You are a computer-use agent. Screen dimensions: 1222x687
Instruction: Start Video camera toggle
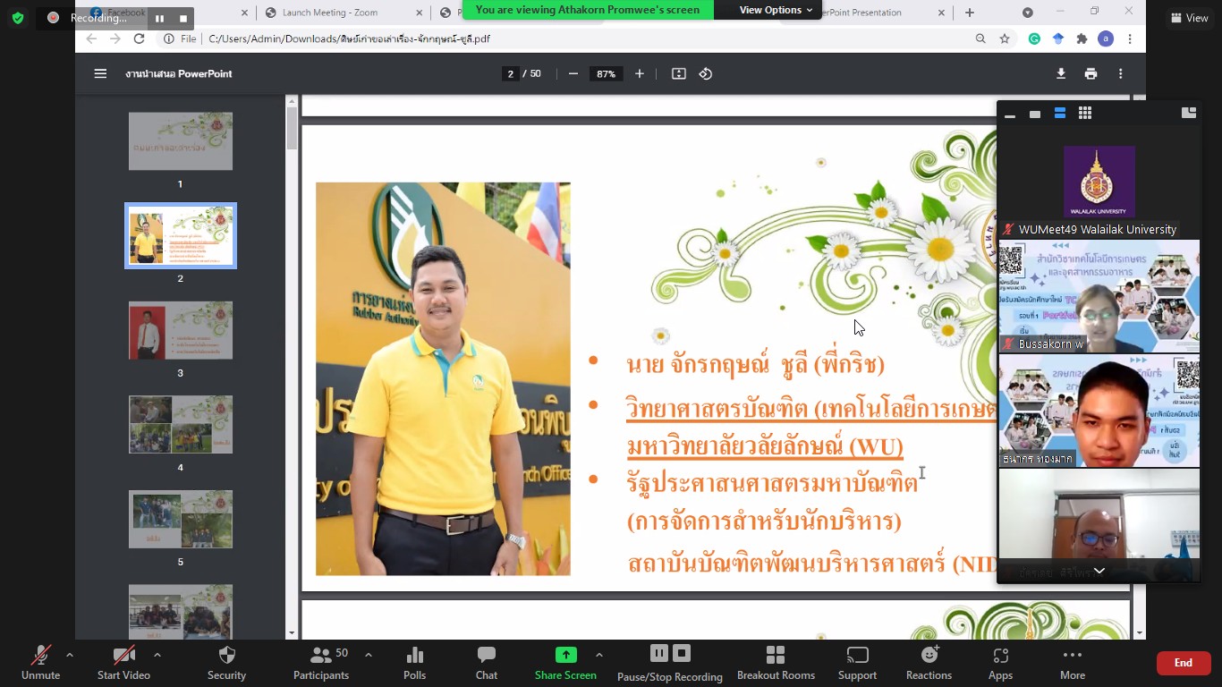pyautogui.click(x=123, y=663)
